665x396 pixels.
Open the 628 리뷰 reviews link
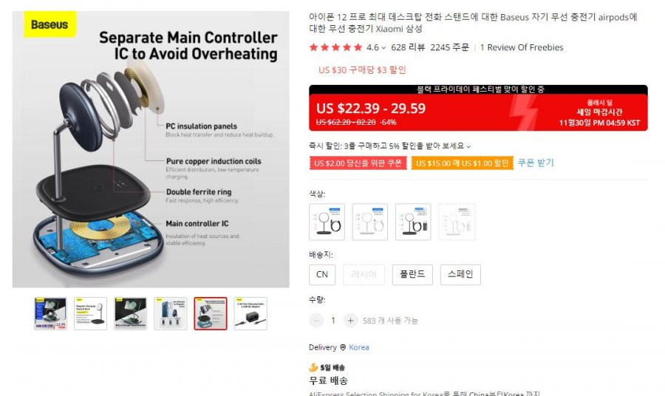(408, 47)
